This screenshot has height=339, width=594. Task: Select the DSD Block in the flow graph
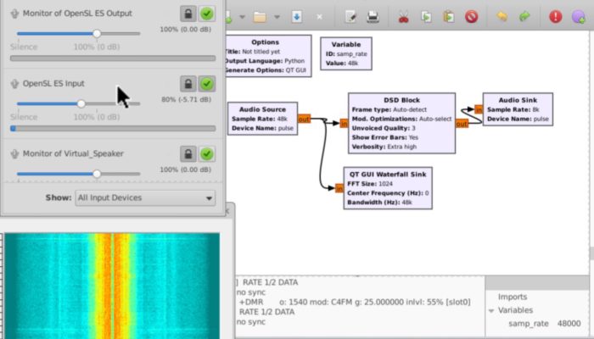401,123
